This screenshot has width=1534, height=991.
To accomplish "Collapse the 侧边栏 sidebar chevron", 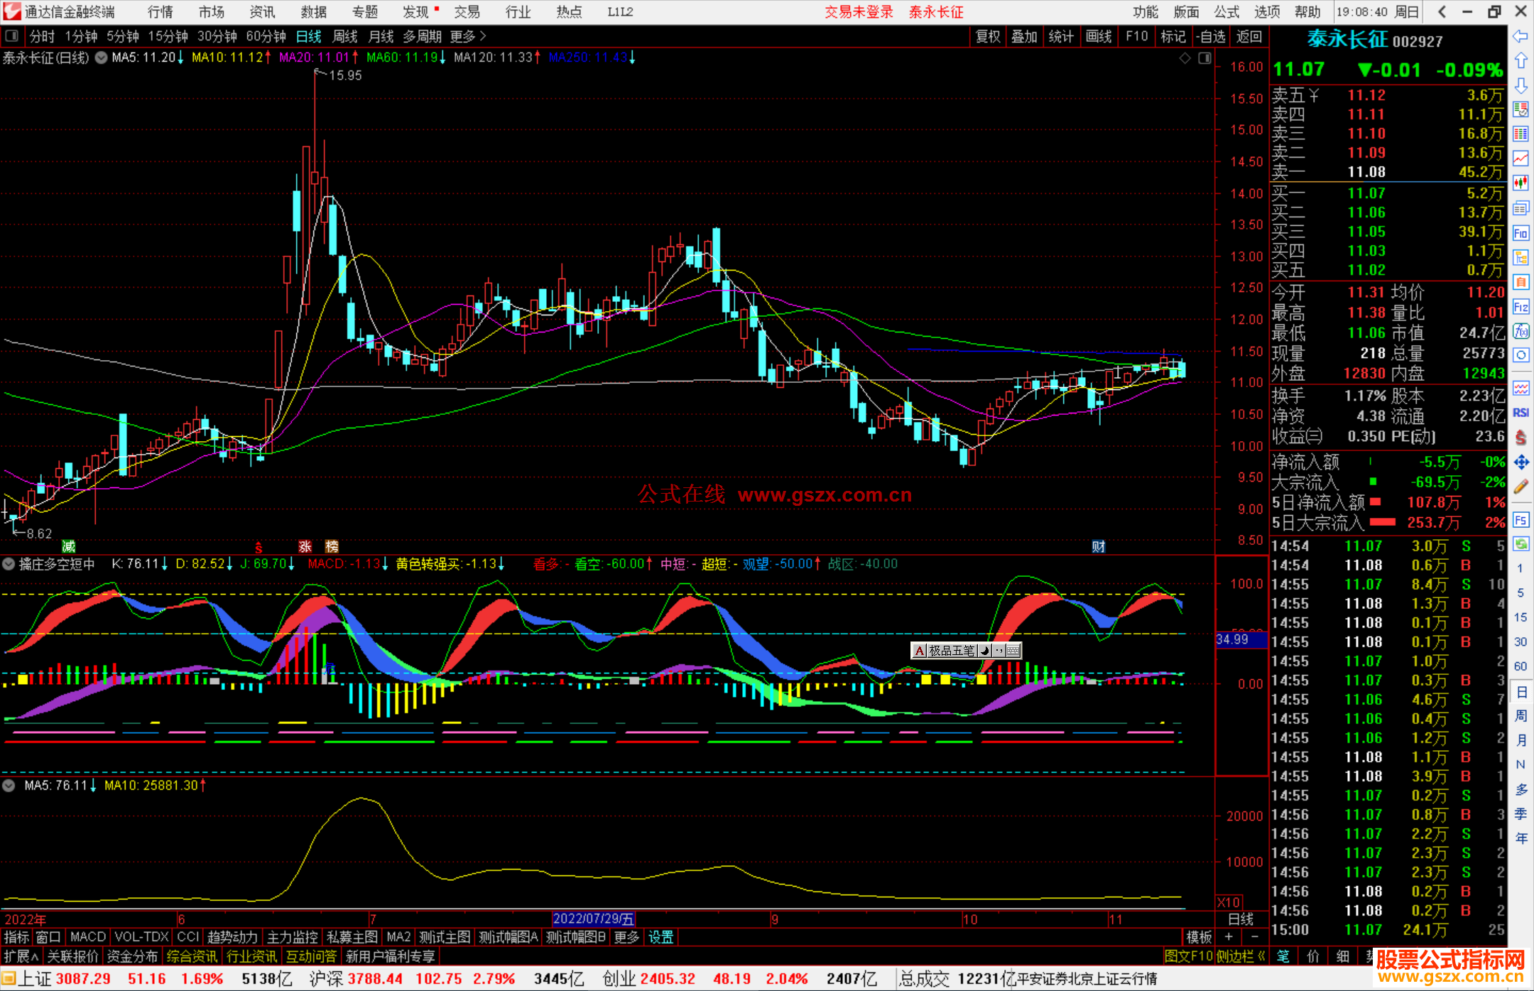I will point(1261,956).
